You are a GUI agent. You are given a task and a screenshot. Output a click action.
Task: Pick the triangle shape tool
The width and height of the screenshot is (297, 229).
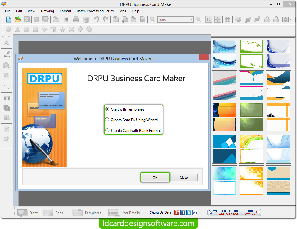pos(18,30)
